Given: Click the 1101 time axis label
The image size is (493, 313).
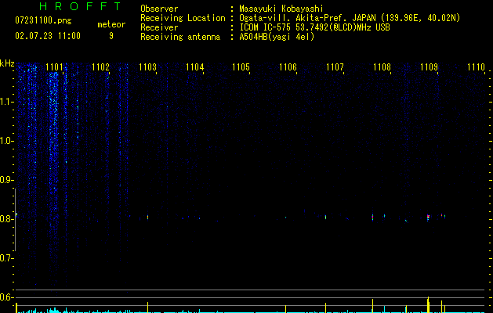Looking at the screenshot, I should point(54,67).
